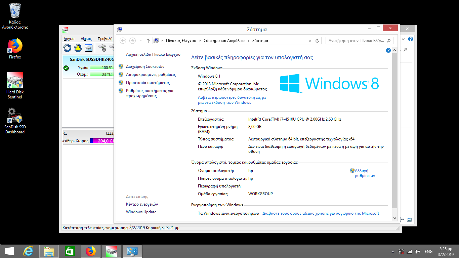Click the computer icon in the address bar
Viewport: 459px width, 258px height.
tap(156, 41)
